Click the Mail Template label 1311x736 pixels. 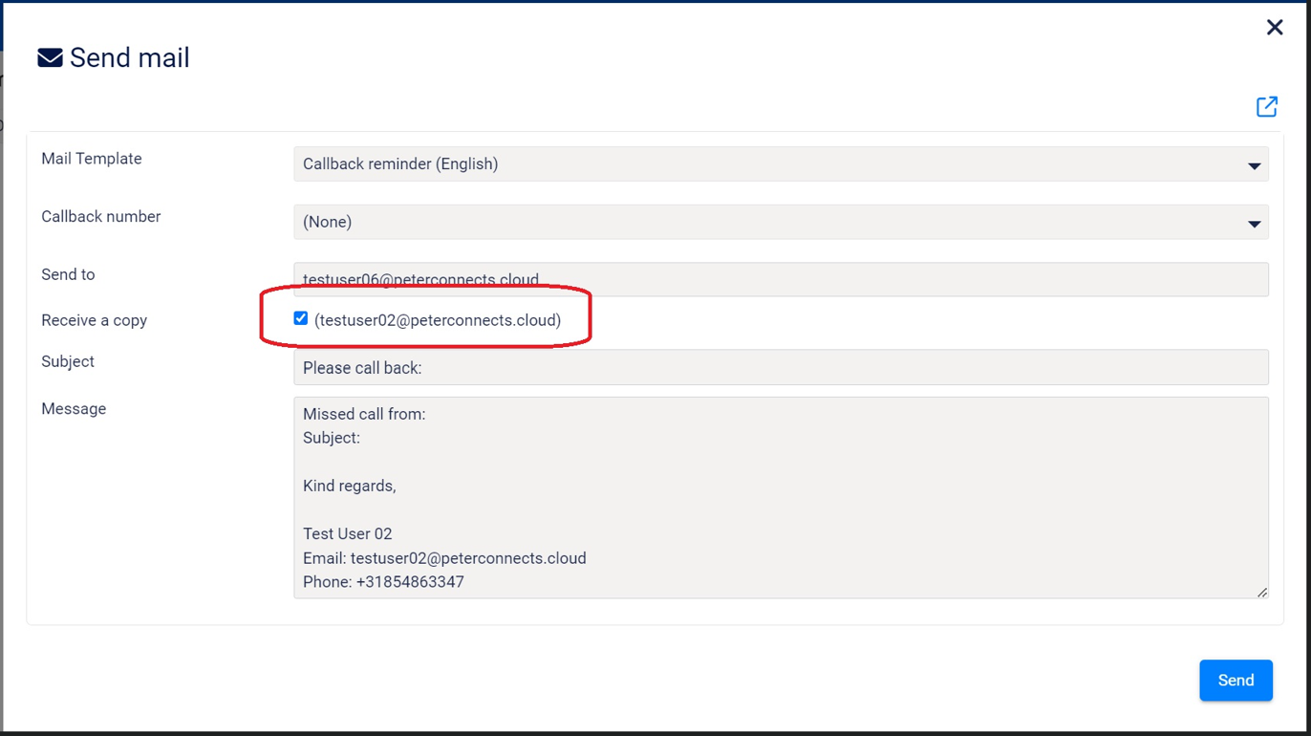[91, 159]
